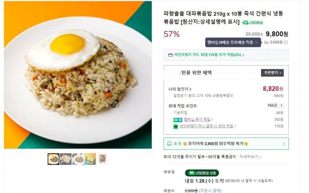Screen dimensions: 309x193
Task: Expand the 나의 할인가 details
Action: 180,89
